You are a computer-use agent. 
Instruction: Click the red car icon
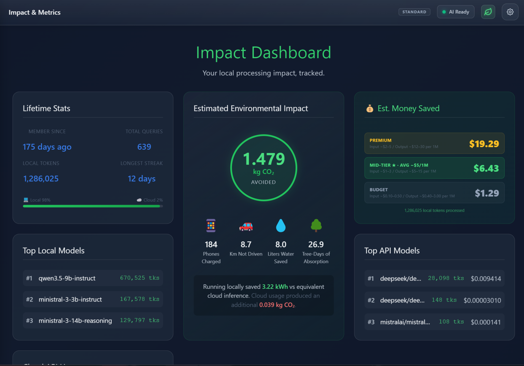(246, 226)
